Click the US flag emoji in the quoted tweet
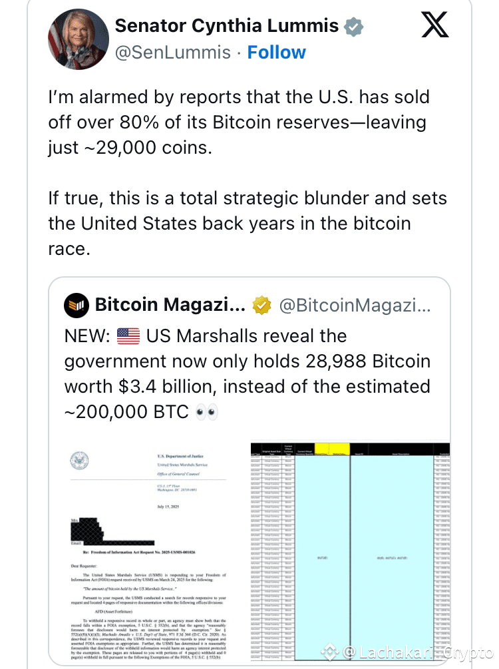Screen dimensions: 499x669 (x=128, y=335)
